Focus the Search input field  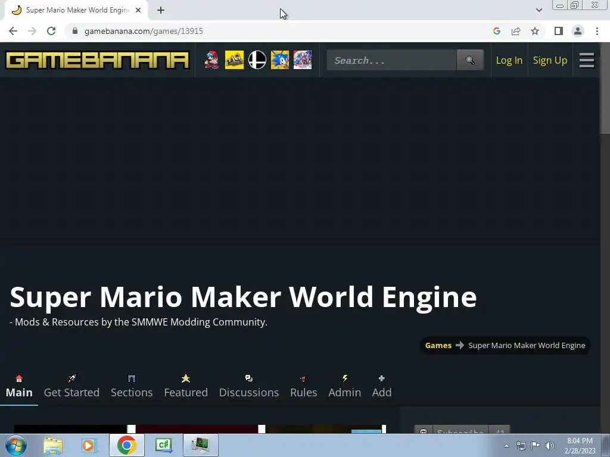pos(392,60)
